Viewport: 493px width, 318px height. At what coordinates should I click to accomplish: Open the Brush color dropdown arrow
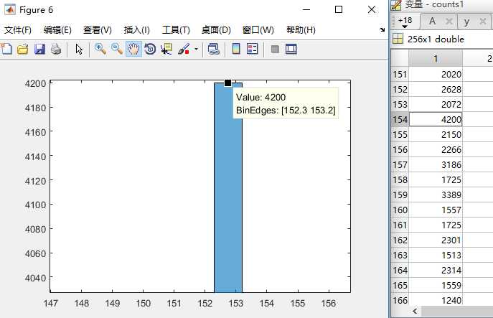click(x=196, y=49)
